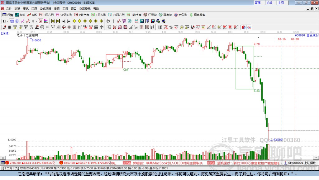Expand the 日 period dropdown
The image size is (319, 180).
click(x=7, y=21)
